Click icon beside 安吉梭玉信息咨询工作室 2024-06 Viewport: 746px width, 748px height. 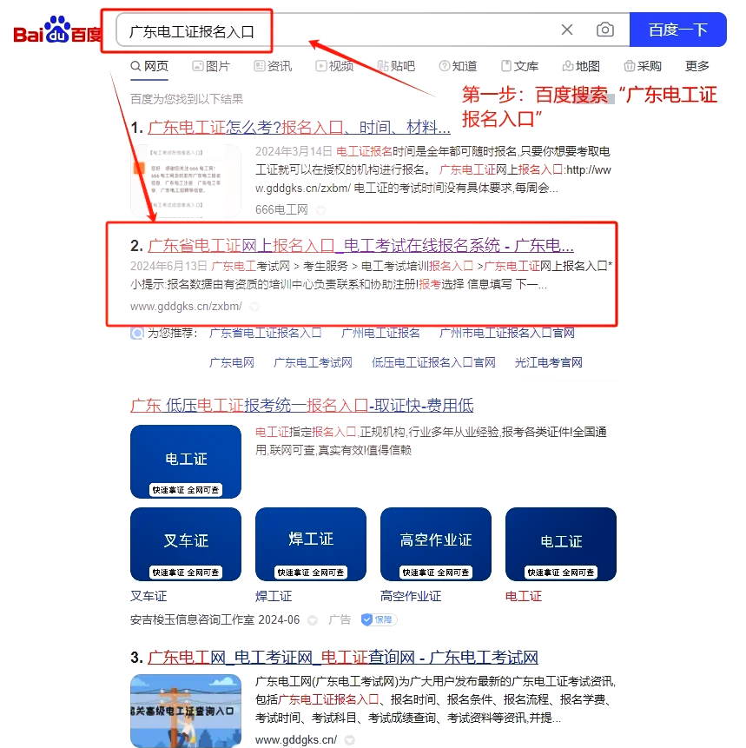pyautogui.click(x=313, y=620)
